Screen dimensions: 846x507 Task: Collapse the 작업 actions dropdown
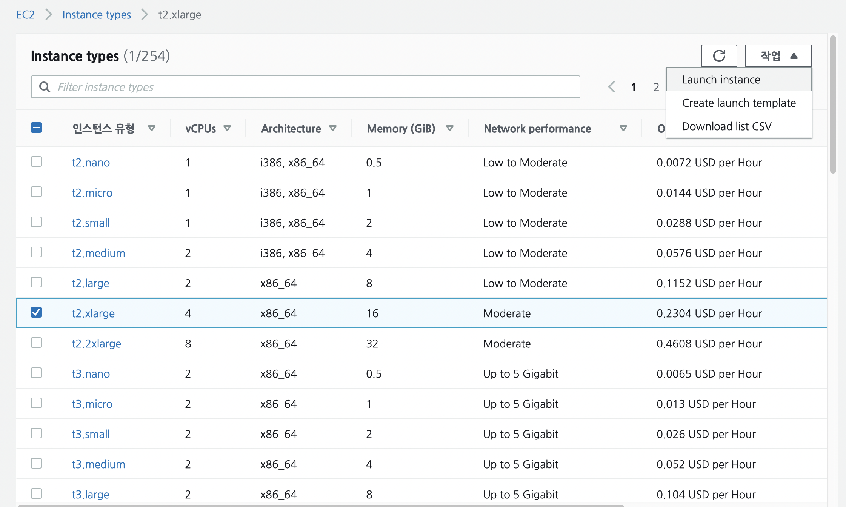pos(778,56)
